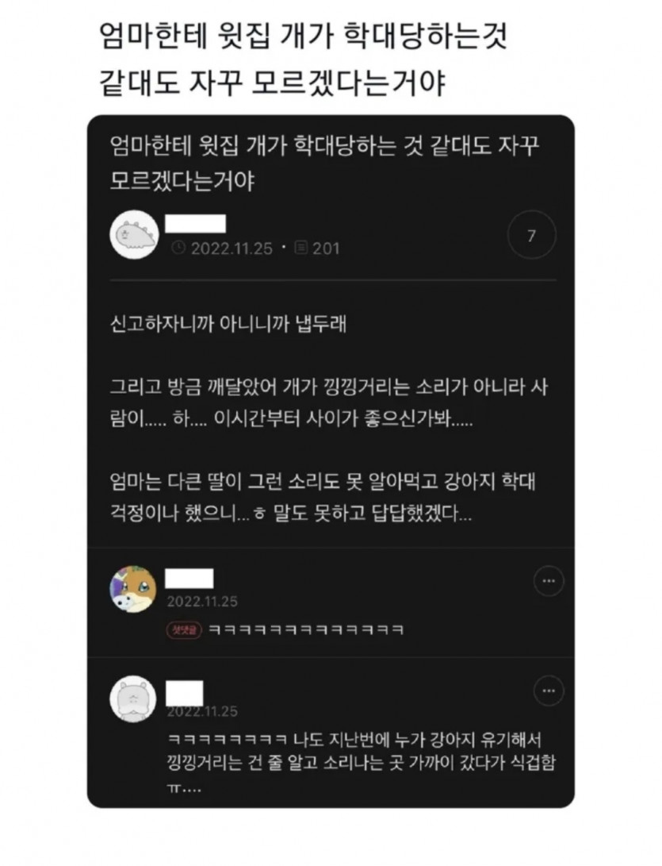The height and width of the screenshot is (866, 662).
Task: Click the first commenter's colorful cartoon avatar
Action: pyautogui.click(x=133, y=589)
